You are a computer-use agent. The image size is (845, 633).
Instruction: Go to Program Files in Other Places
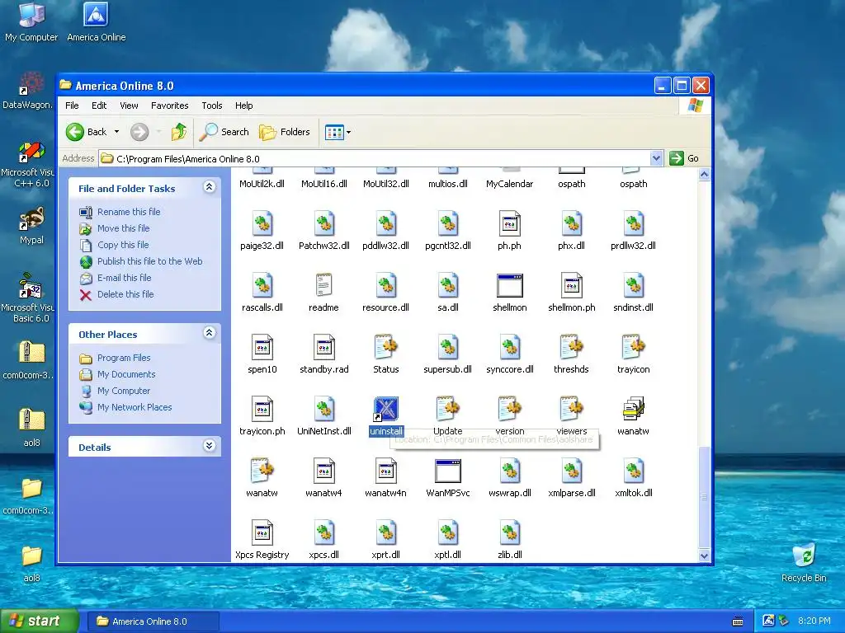point(124,358)
